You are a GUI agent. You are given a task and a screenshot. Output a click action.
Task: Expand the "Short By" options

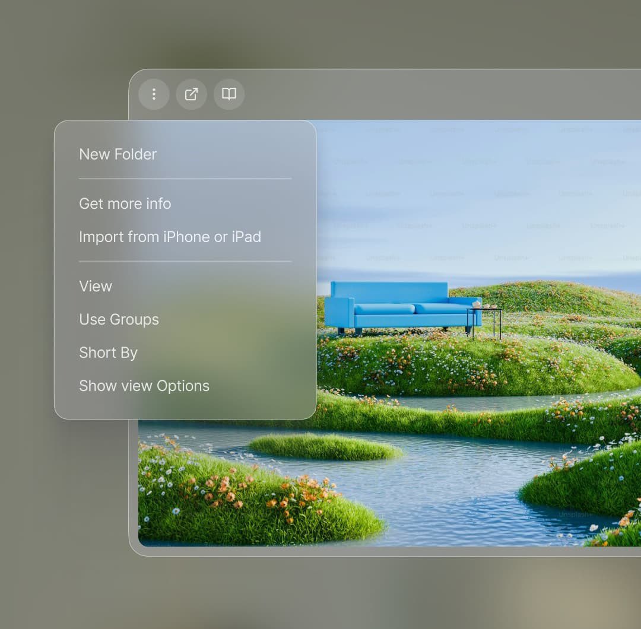[x=108, y=352]
